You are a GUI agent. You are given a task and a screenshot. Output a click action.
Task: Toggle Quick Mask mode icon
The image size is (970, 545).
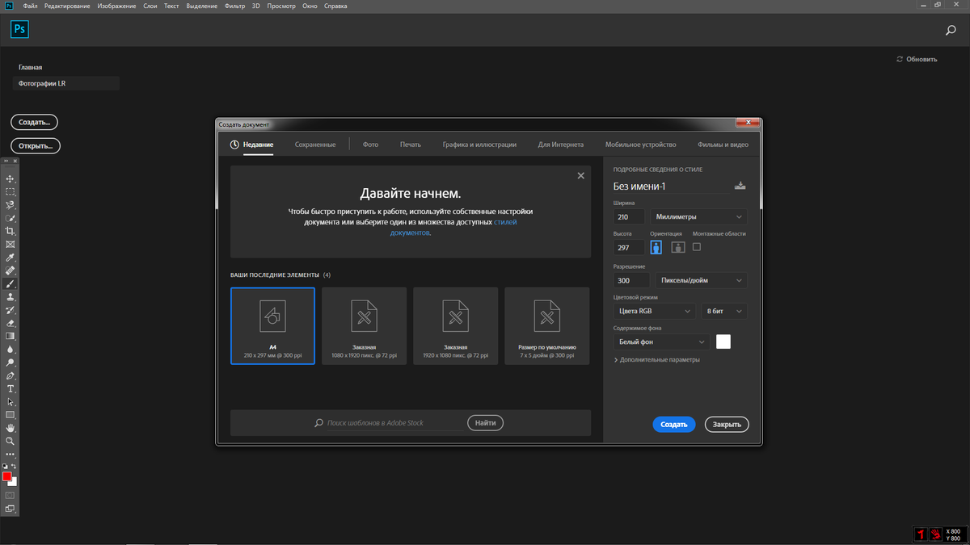pos(11,495)
